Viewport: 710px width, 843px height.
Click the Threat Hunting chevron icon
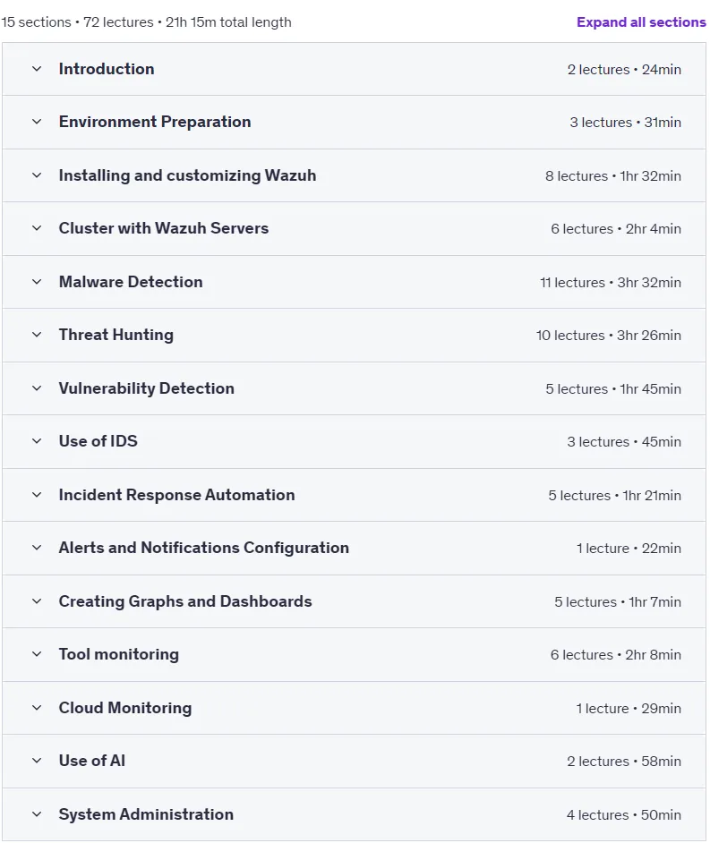click(x=37, y=335)
